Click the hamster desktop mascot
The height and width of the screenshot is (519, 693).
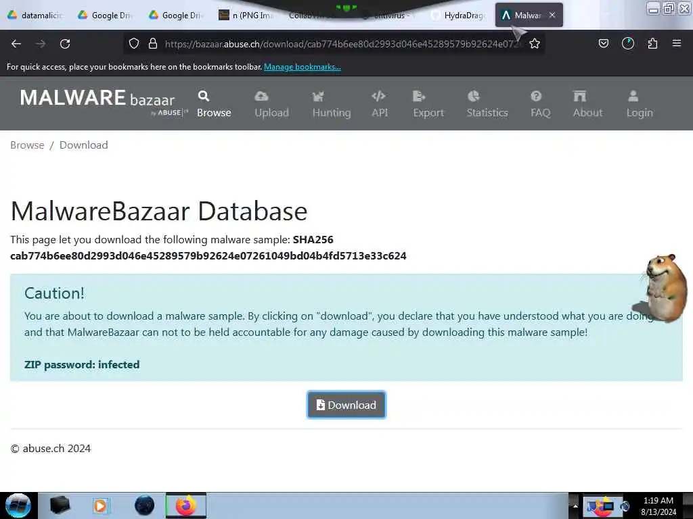tap(663, 288)
